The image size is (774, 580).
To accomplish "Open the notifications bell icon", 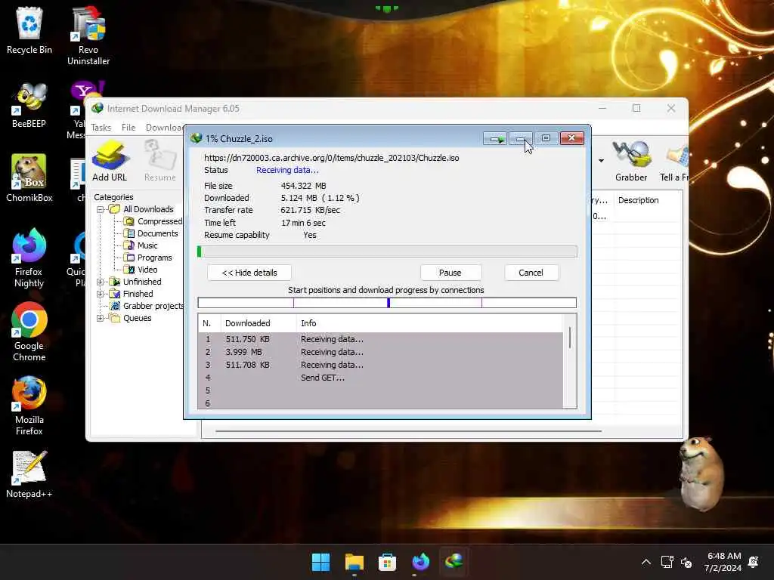I will tap(754, 562).
